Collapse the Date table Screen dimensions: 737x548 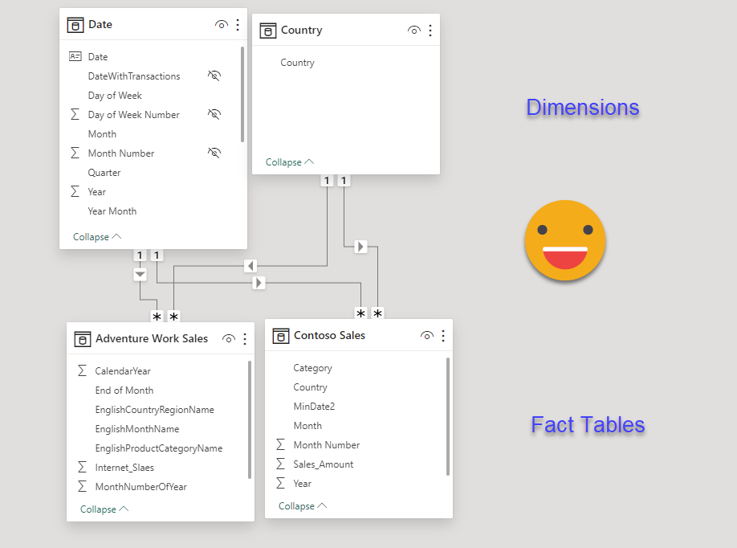tap(97, 237)
